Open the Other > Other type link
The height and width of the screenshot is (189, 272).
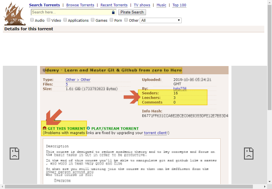78,80
